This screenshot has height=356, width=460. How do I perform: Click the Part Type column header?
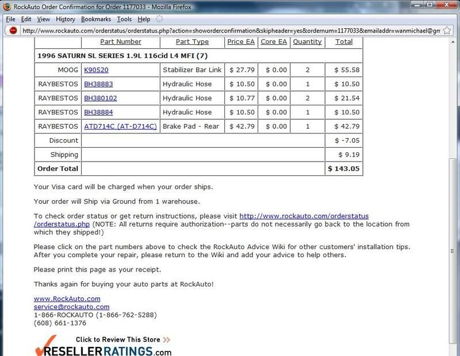click(192, 41)
